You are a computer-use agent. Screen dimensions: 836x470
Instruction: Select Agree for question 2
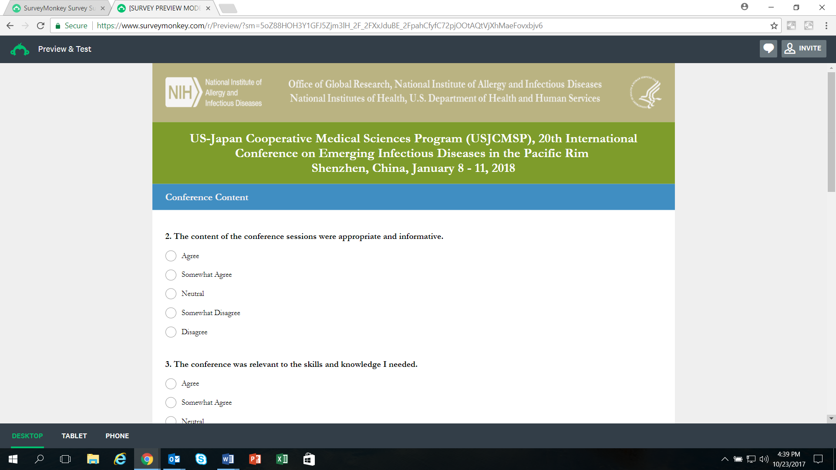[x=171, y=256]
